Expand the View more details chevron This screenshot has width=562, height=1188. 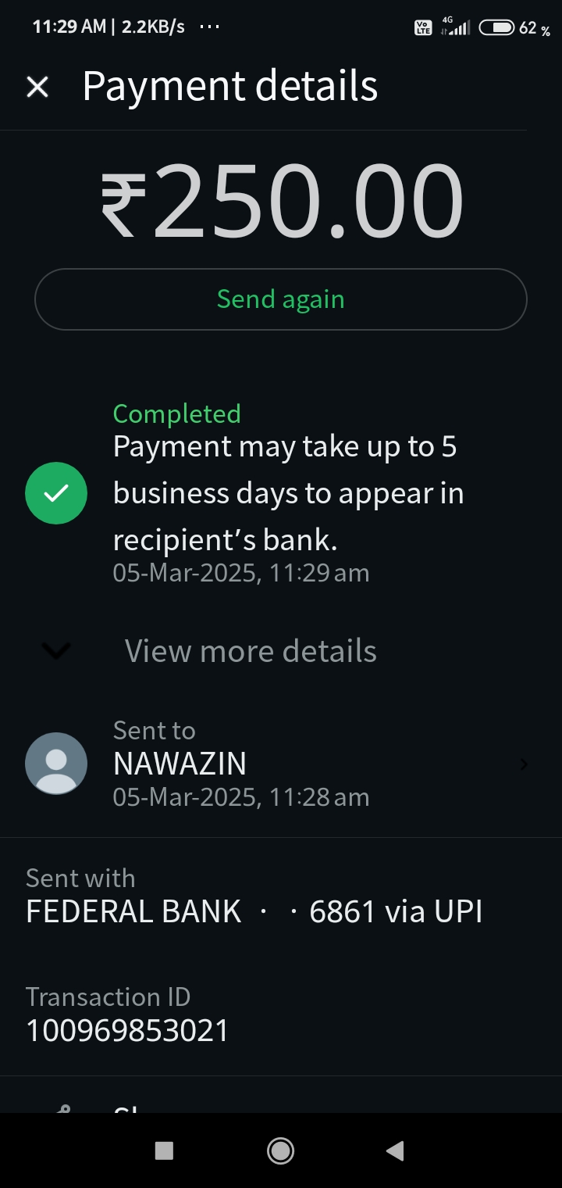tap(56, 650)
